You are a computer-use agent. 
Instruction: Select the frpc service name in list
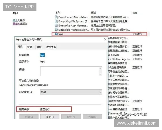(x=61, y=34)
